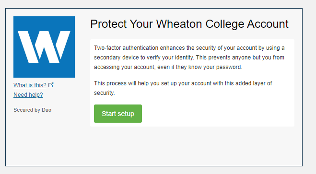
Task: Click the Protect Your Wheaton College Account heading
Action: [x=189, y=24]
